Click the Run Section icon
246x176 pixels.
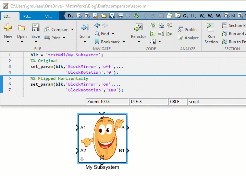(x=211, y=28)
